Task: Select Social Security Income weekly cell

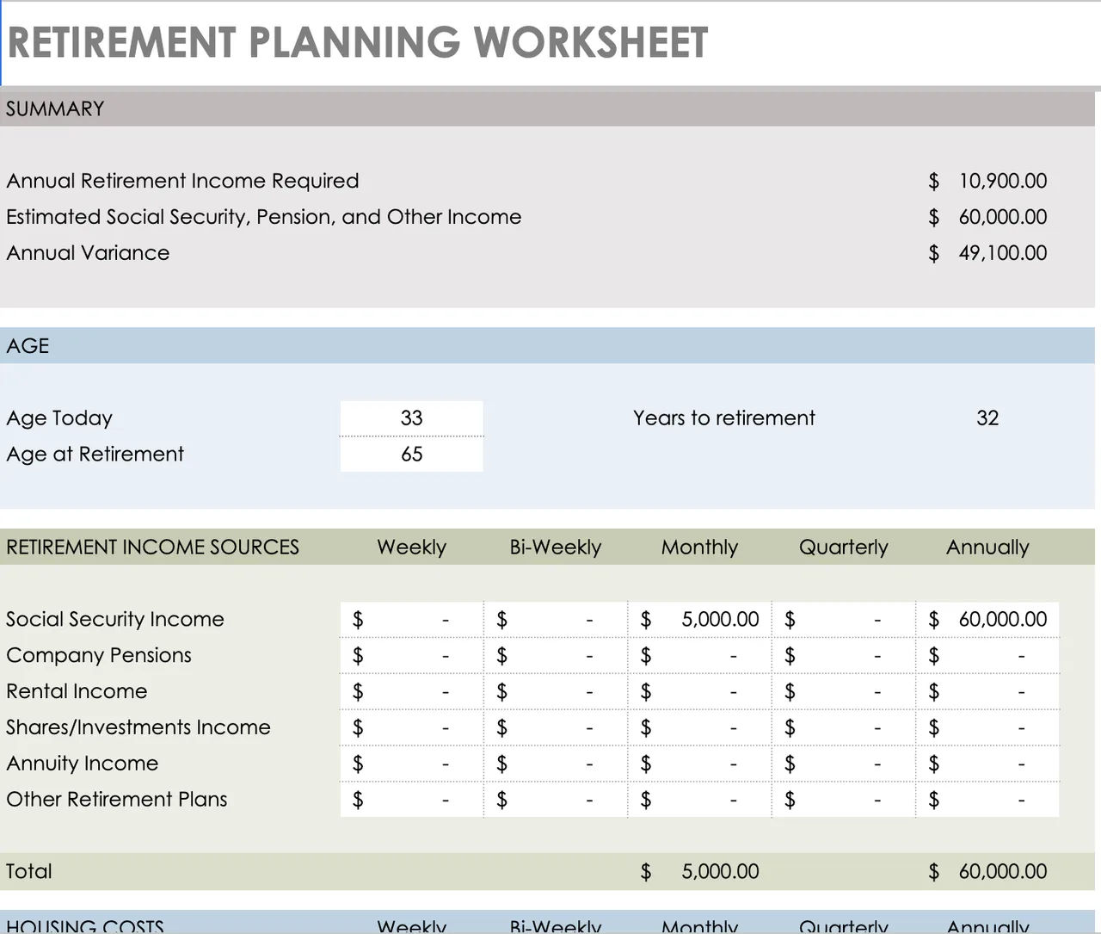Action: [x=412, y=620]
